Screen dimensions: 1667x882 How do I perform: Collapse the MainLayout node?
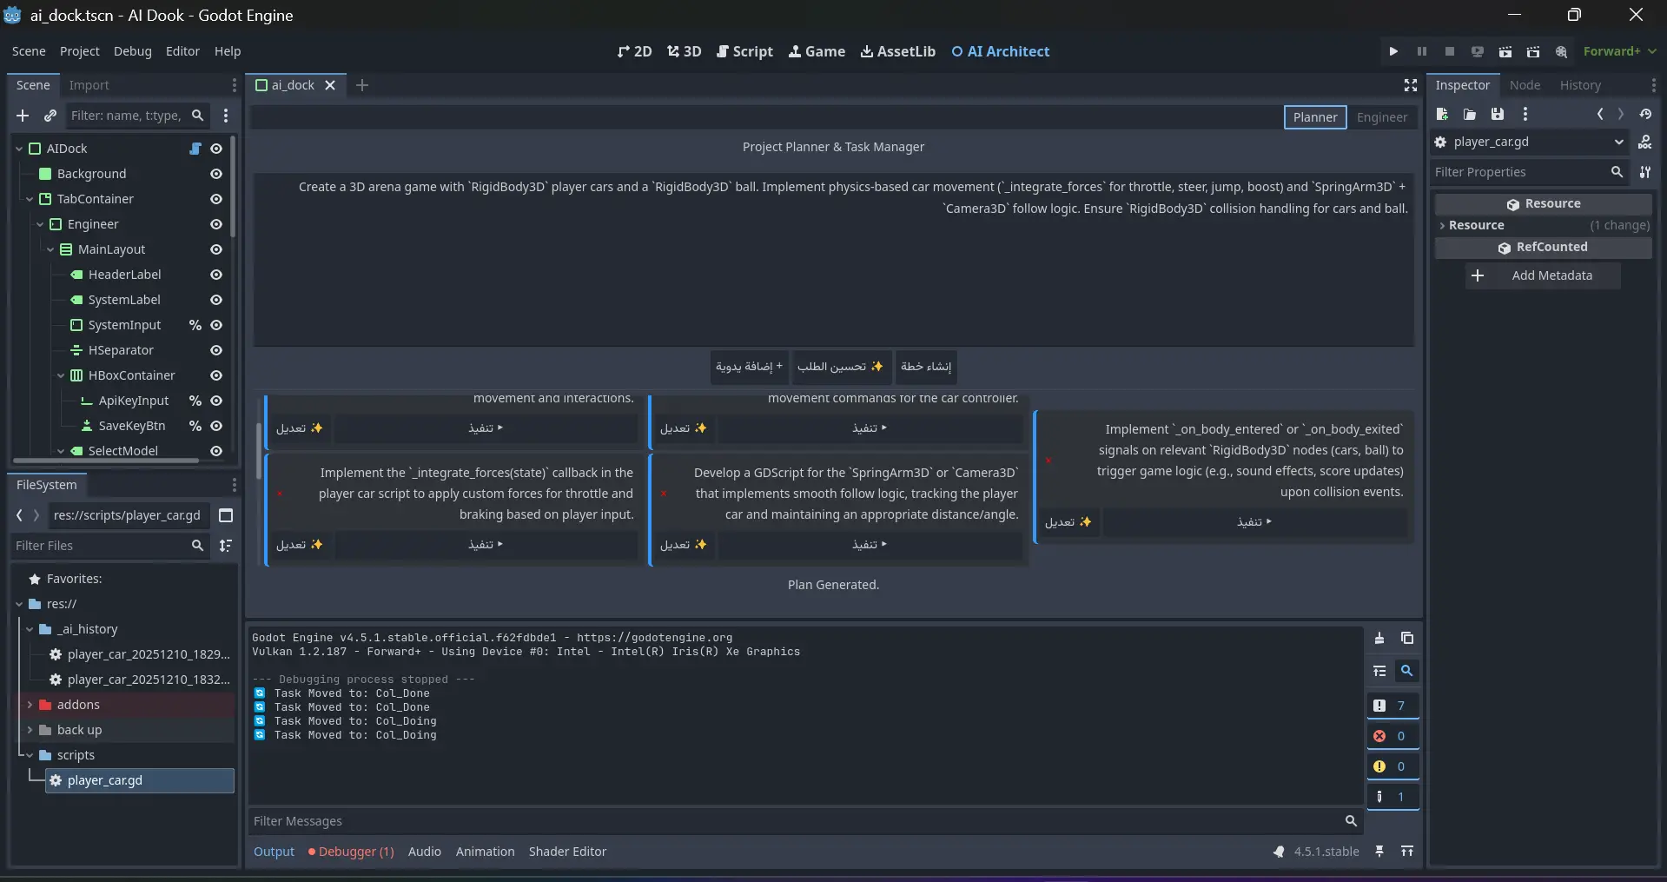pyautogui.click(x=52, y=249)
